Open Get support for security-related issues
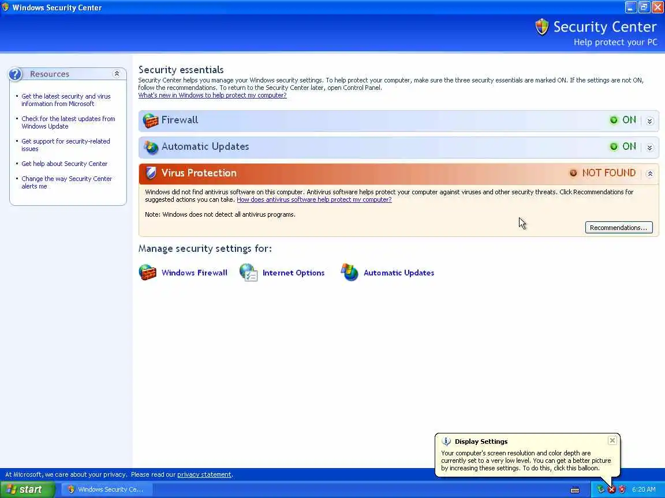The image size is (665, 498). pyautogui.click(x=66, y=145)
